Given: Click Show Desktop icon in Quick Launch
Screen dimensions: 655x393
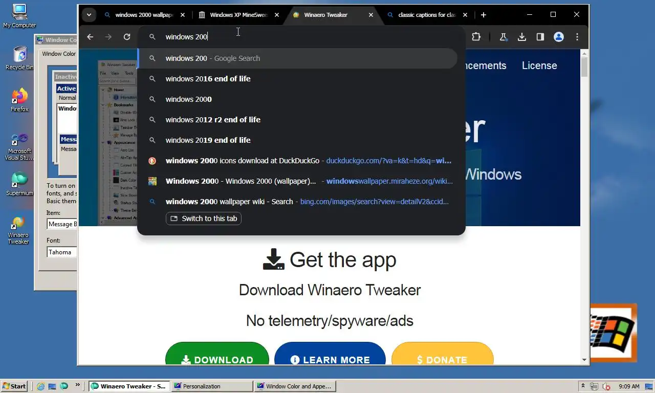Looking at the screenshot, I should (52, 386).
